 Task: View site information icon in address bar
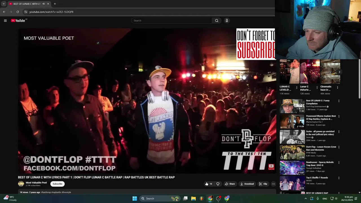click(25, 12)
